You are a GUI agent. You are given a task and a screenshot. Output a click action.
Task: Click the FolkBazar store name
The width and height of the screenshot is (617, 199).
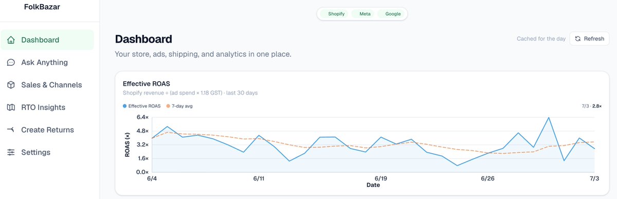[x=45, y=7]
